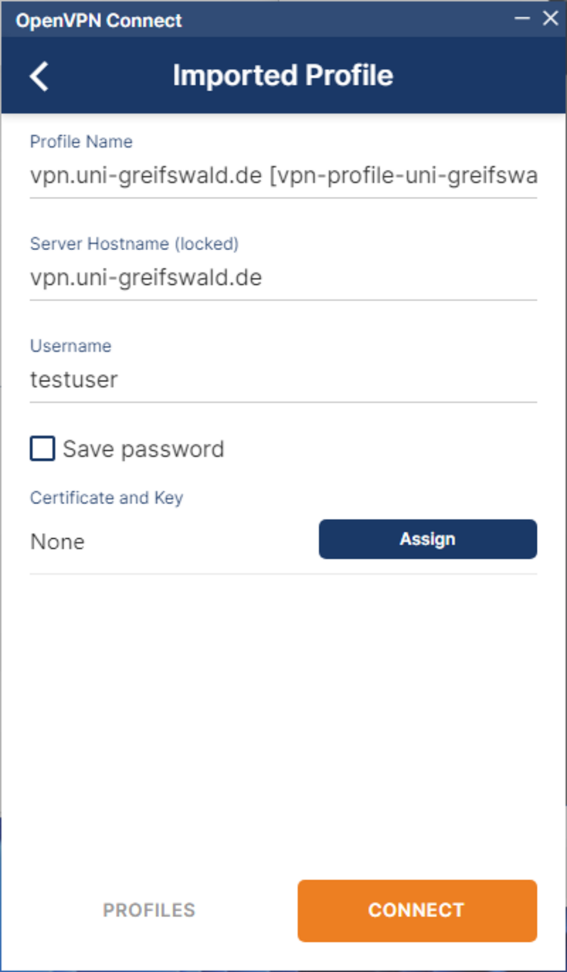
Task: Click the 'Server Hostname (locked)' label
Action: pyautogui.click(x=134, y=244)
